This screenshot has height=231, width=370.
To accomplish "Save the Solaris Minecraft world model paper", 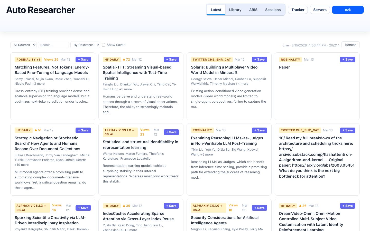I will click(x=259, y=59).
